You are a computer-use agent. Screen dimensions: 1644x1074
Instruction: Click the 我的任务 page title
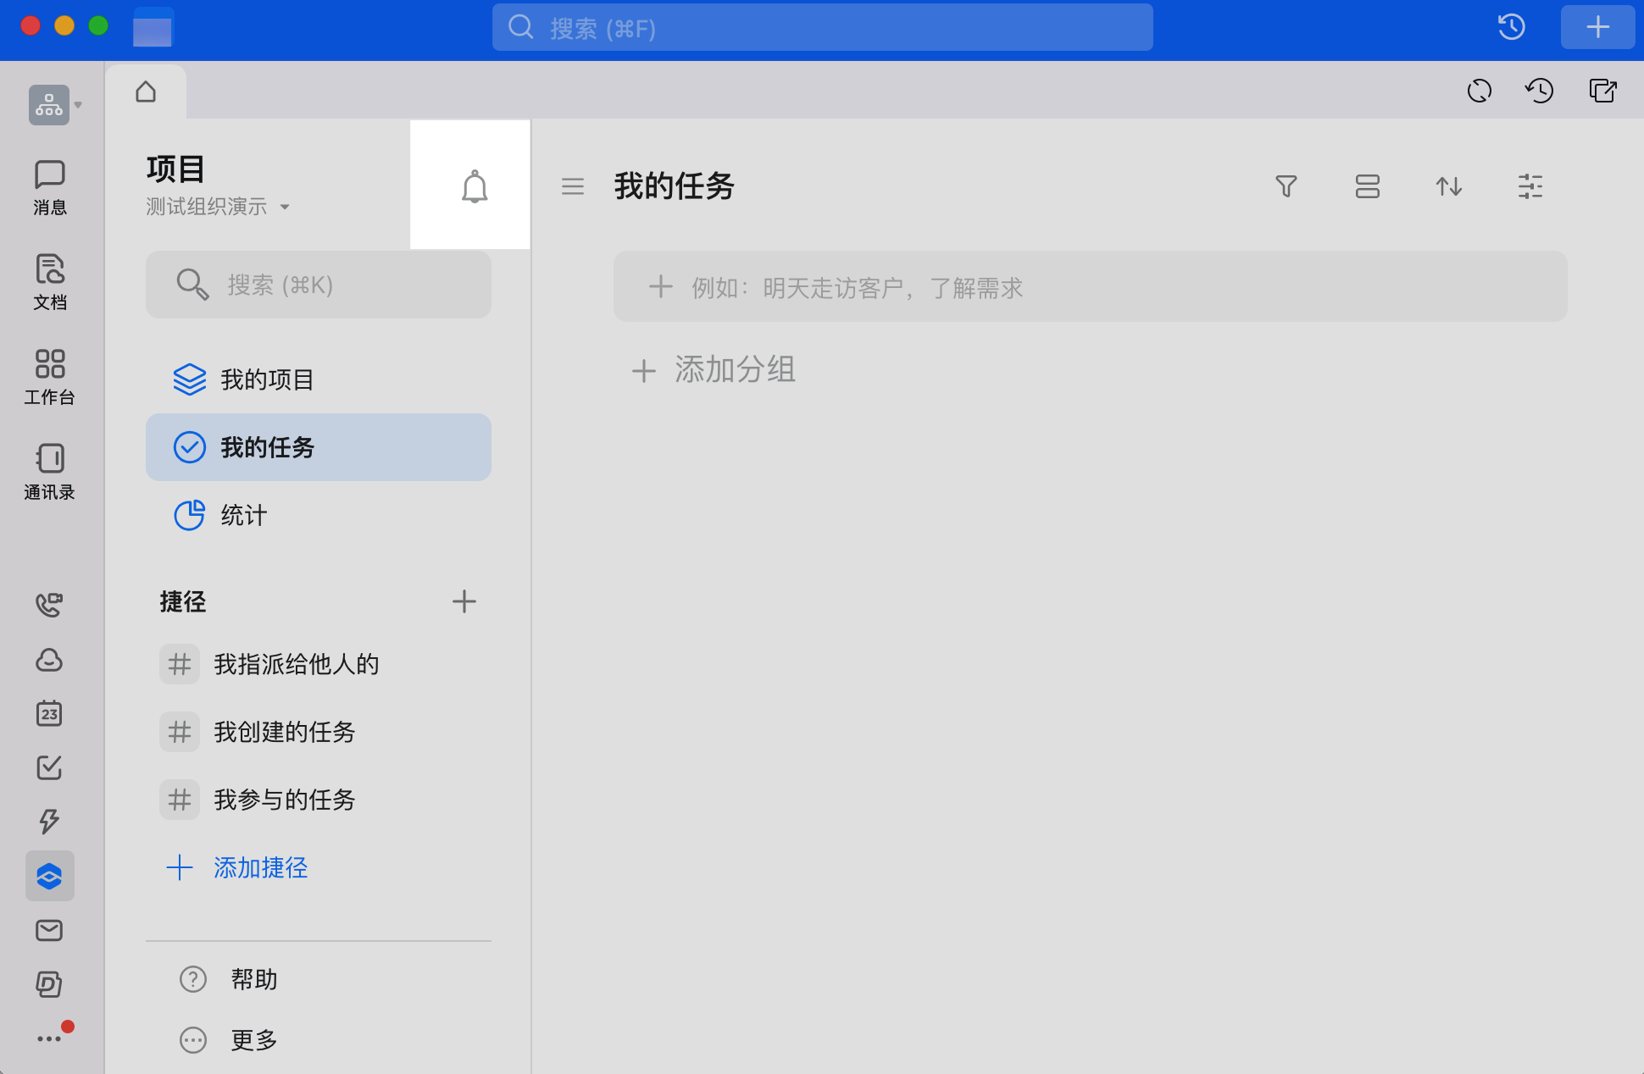point(675,186)
